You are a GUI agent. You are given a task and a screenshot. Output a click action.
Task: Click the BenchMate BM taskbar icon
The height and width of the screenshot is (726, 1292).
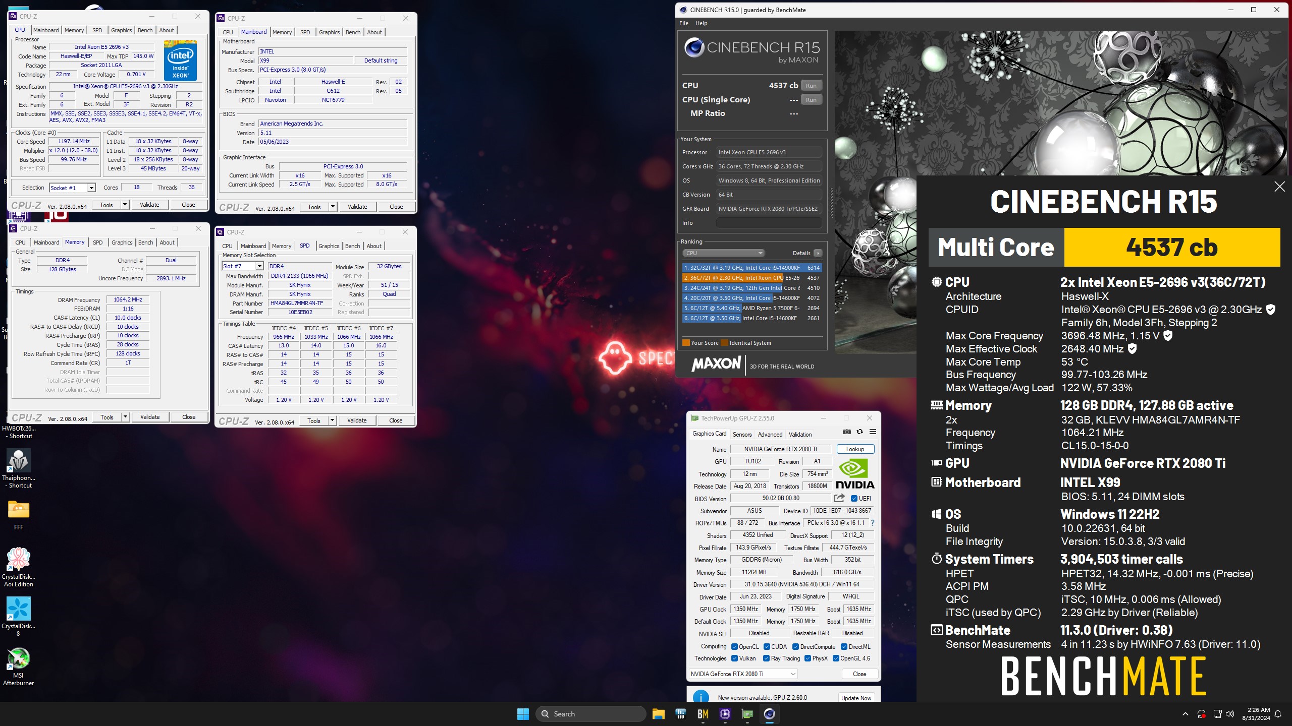[x=703, y=714]
